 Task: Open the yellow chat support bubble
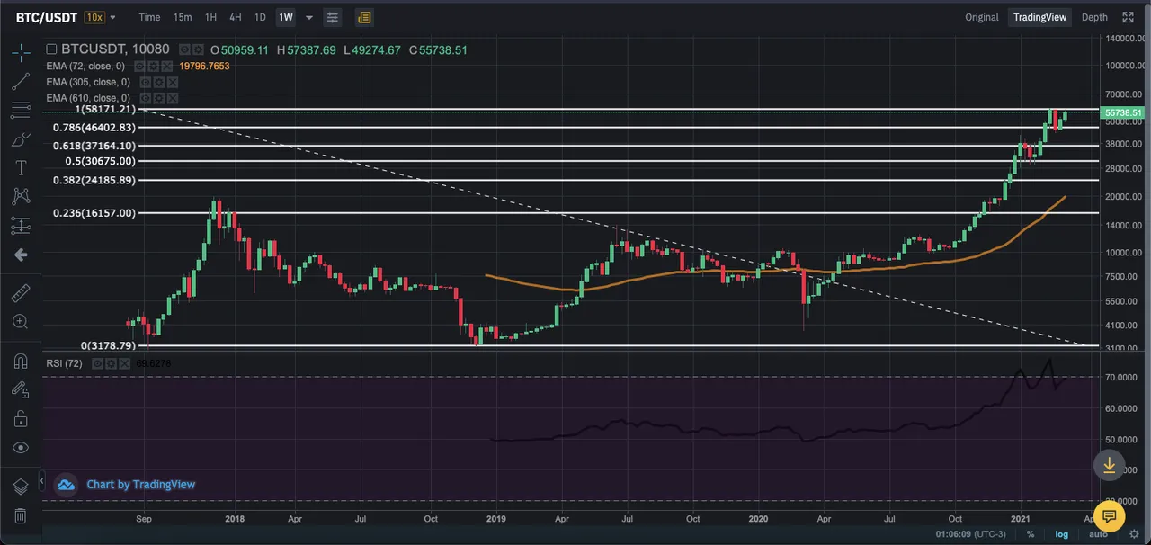coord(1110,516)
